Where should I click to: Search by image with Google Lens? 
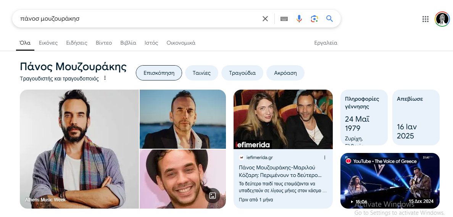(314, 19)
